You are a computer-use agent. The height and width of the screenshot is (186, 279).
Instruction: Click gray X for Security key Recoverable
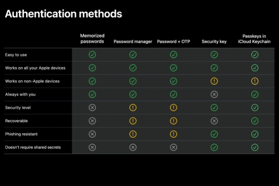[214, 121]
